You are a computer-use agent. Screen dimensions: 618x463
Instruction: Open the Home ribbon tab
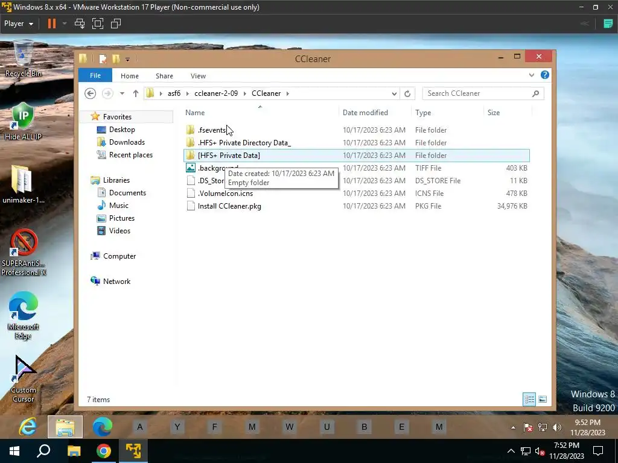coord(130,76)
